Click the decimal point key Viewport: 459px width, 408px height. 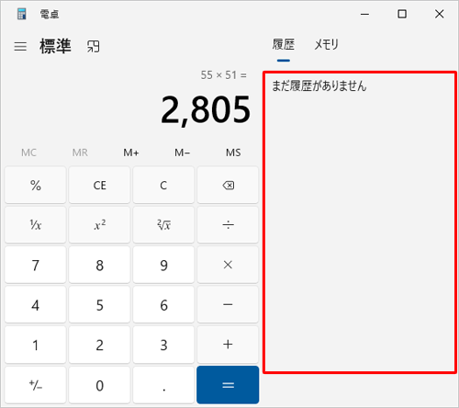(x=163, y=385)
